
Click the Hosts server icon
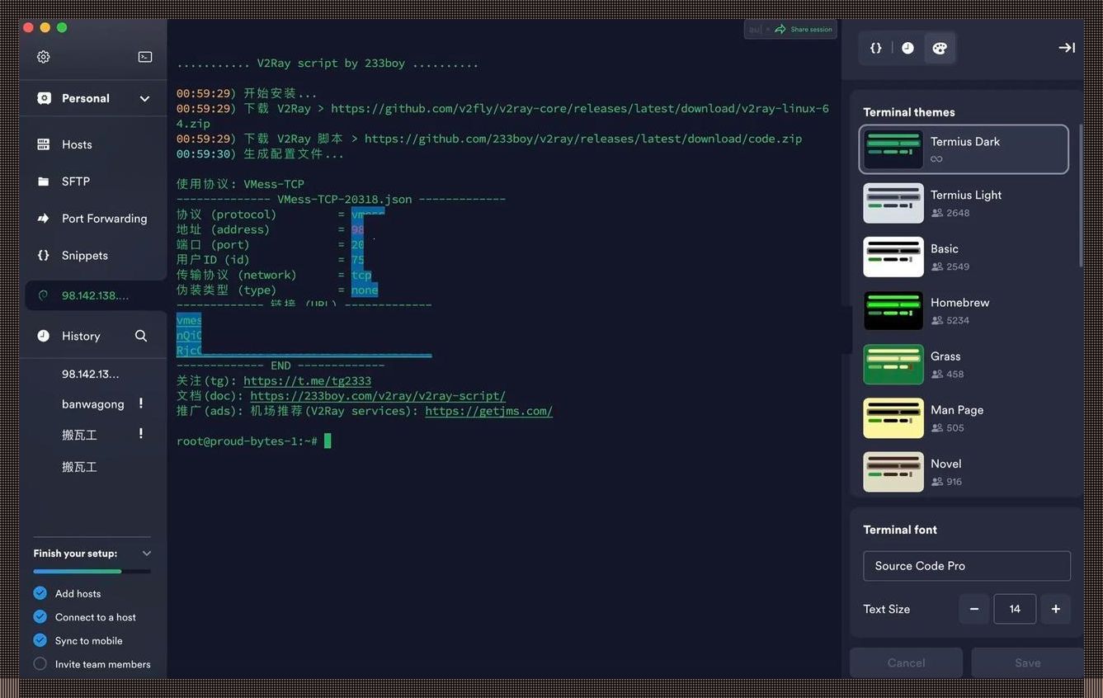[x=44, y=144]
